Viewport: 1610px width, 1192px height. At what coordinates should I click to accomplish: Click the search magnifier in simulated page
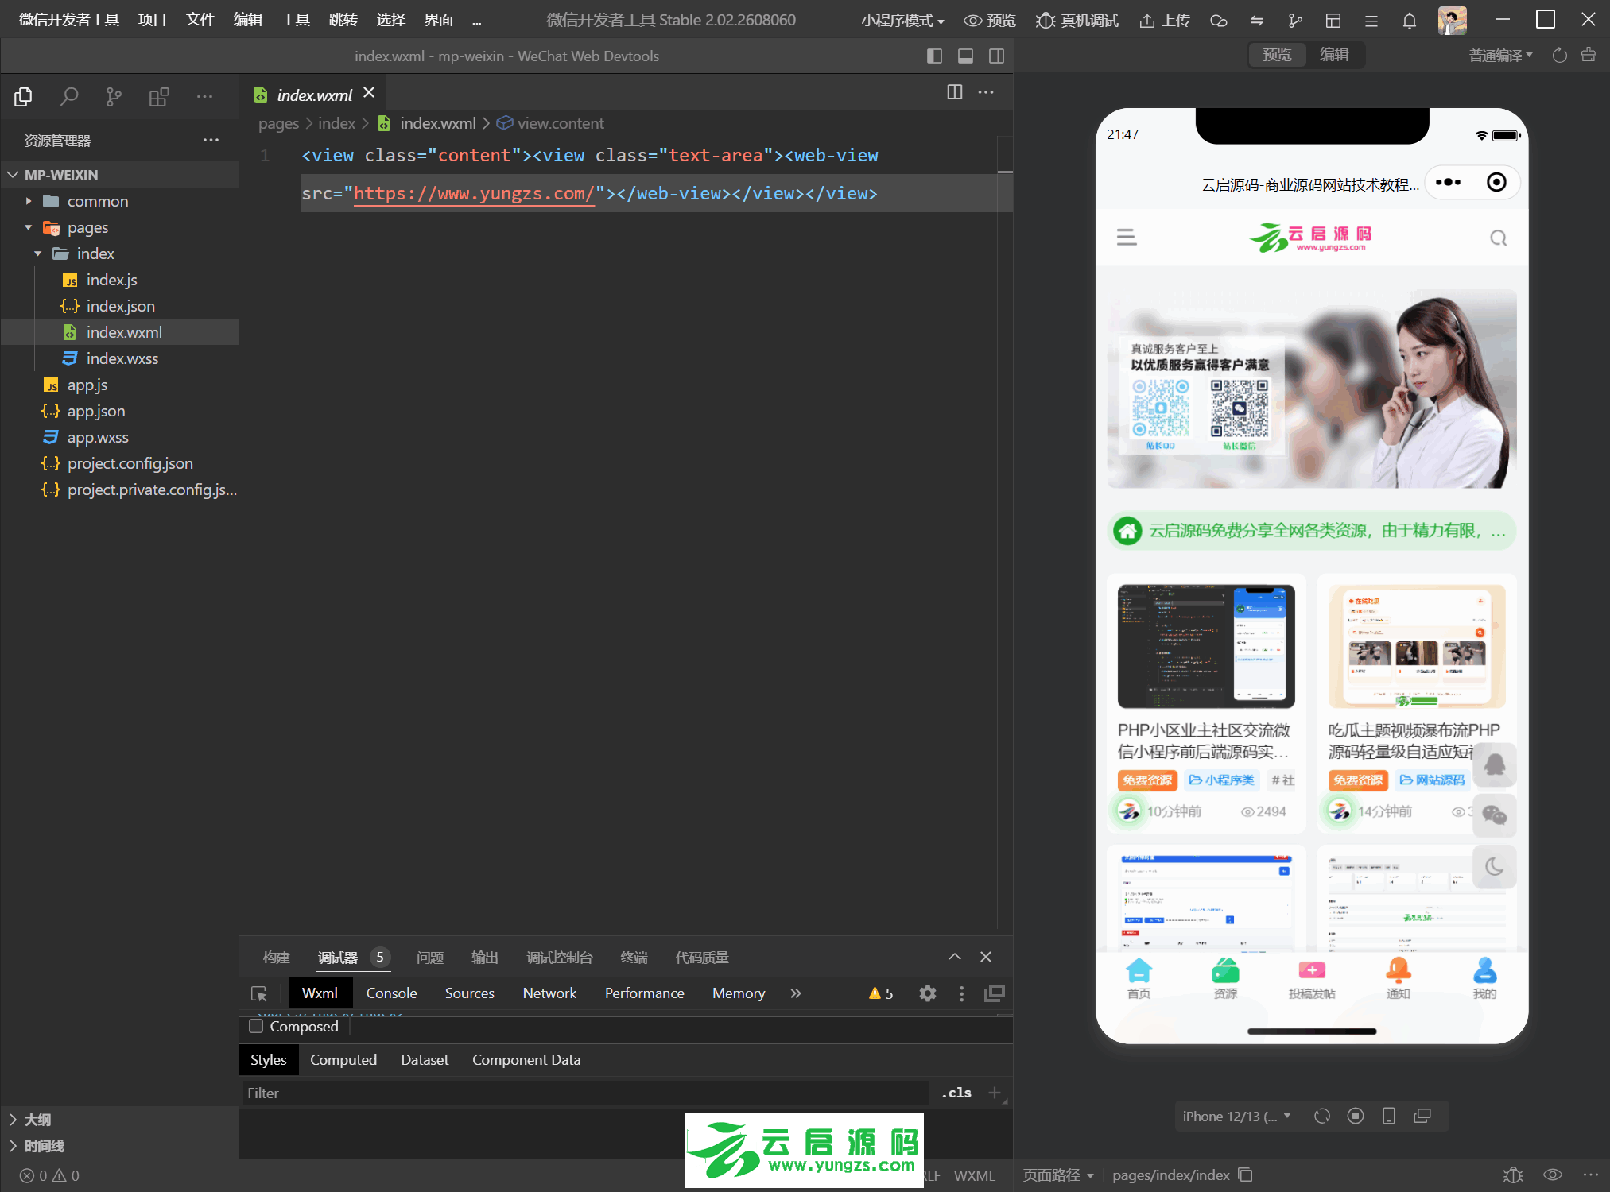[1498, 238]
